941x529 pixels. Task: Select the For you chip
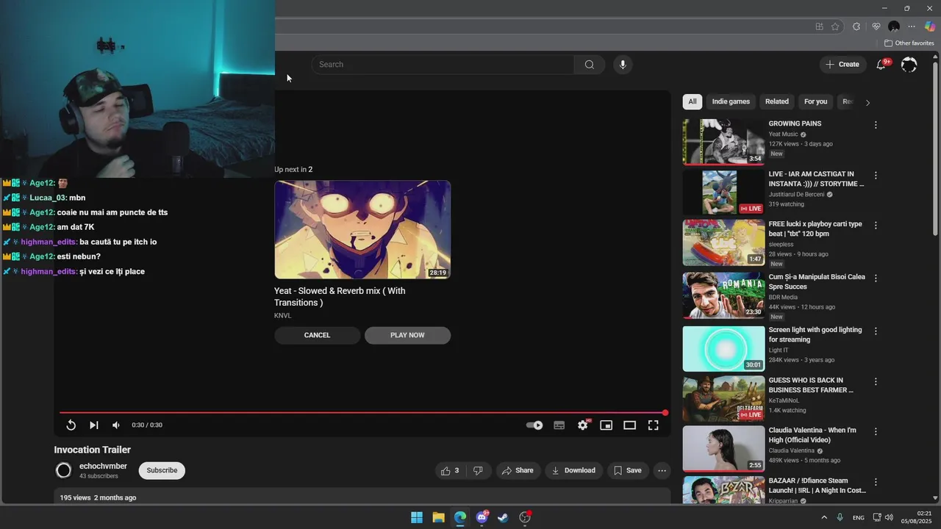(x=815, y=102)
